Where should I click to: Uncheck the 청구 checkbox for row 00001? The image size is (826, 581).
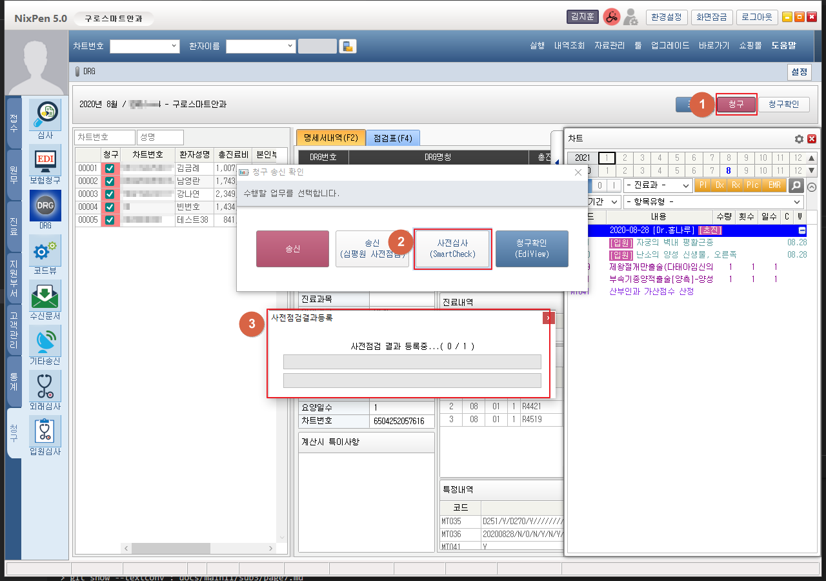(x=110, y=168)
